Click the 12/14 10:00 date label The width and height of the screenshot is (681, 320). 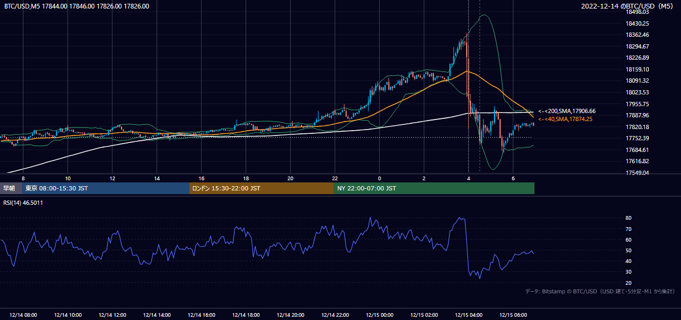(x=68, y=315)
